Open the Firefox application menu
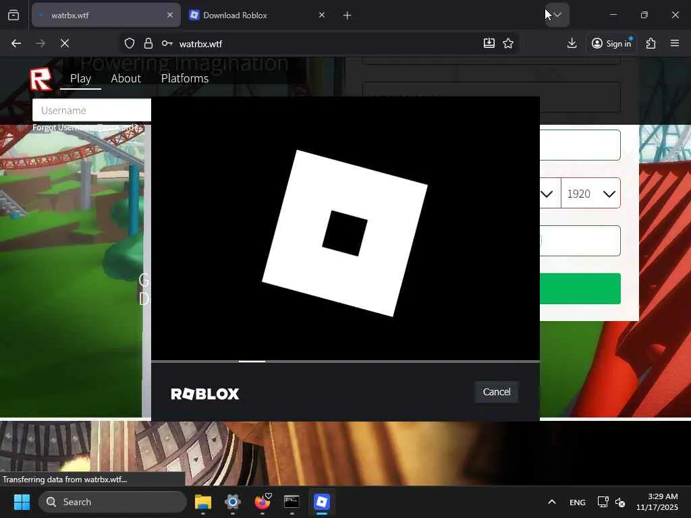691x518 pixels. tap(675, 43)
